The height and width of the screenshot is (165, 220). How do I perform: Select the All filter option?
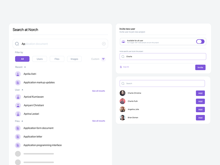click(22, 59)
